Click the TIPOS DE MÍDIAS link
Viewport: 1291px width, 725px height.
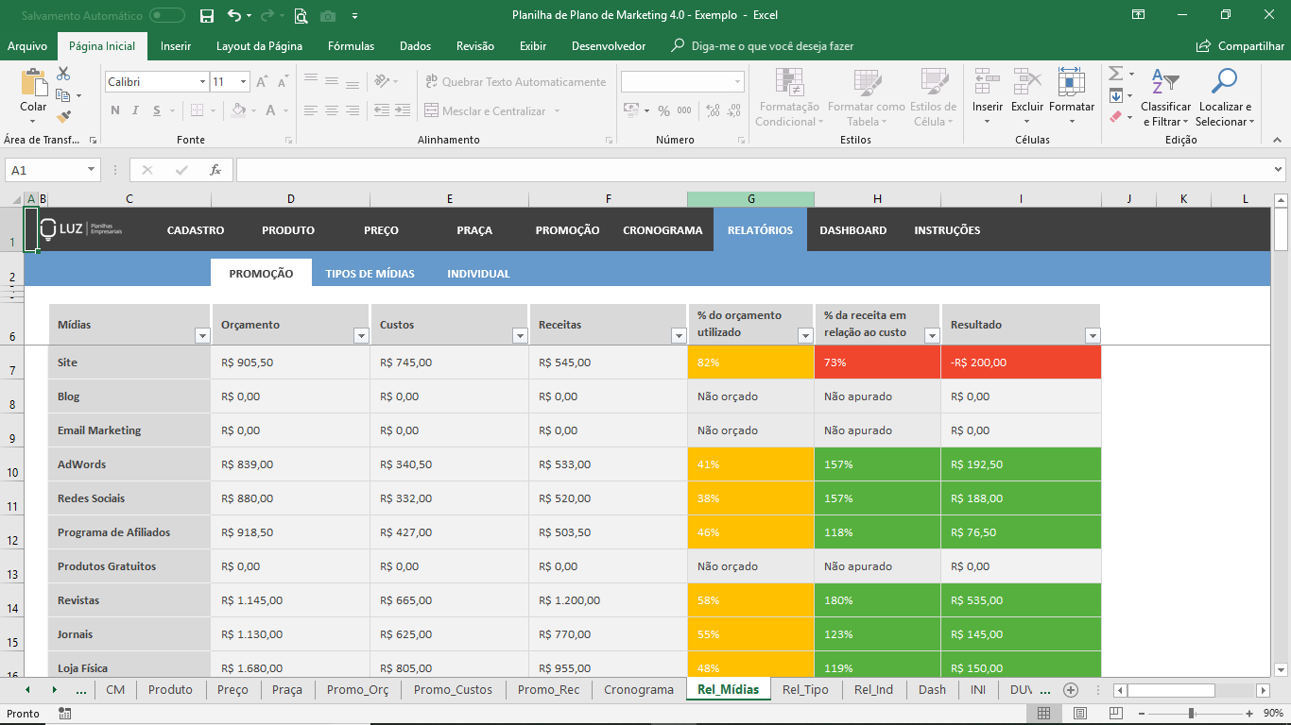tap(370, 274)
